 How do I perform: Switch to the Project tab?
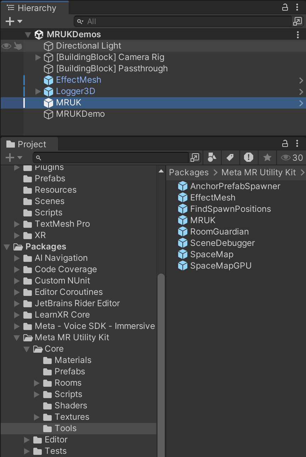click(29, 144)
